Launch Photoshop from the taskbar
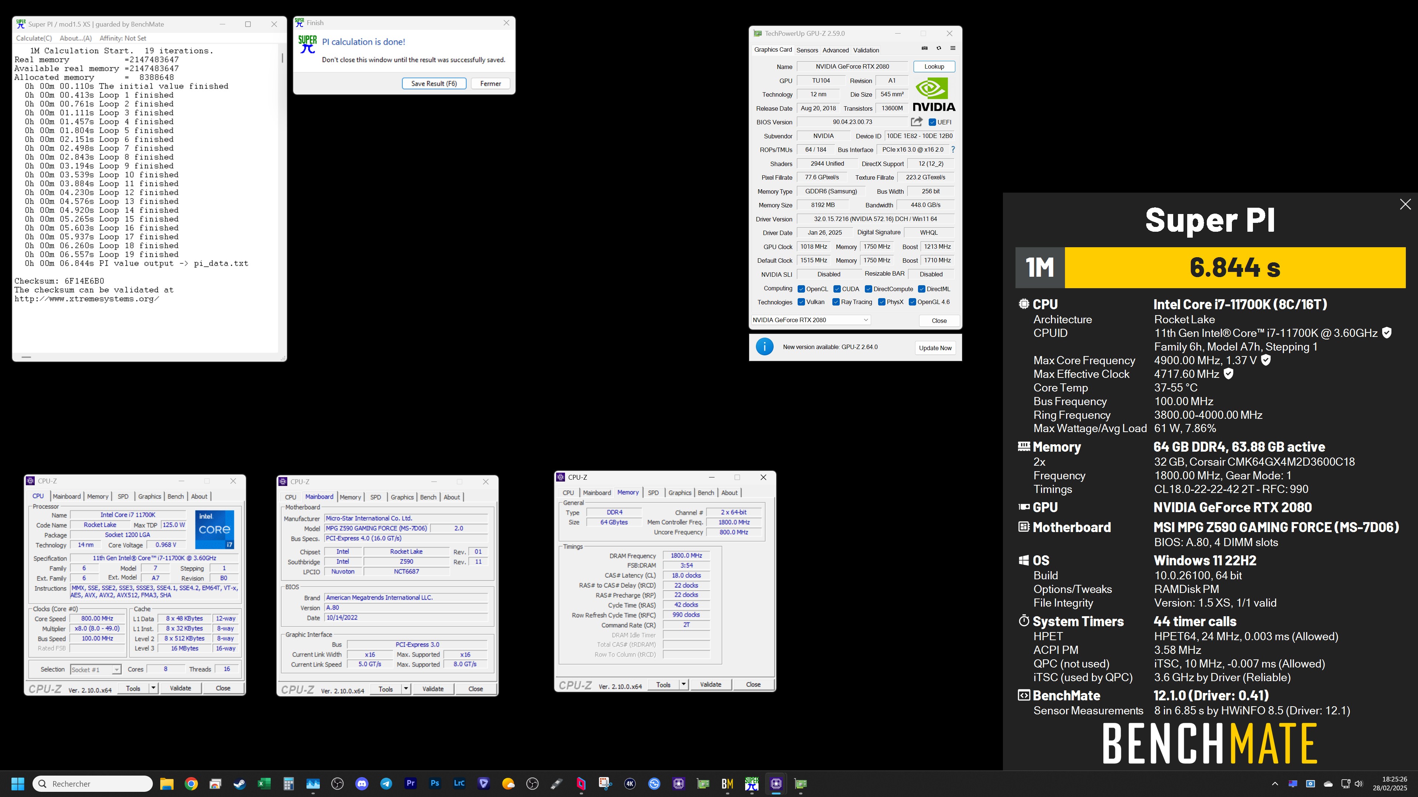1418x797 pixels. (x=435, y=784)
